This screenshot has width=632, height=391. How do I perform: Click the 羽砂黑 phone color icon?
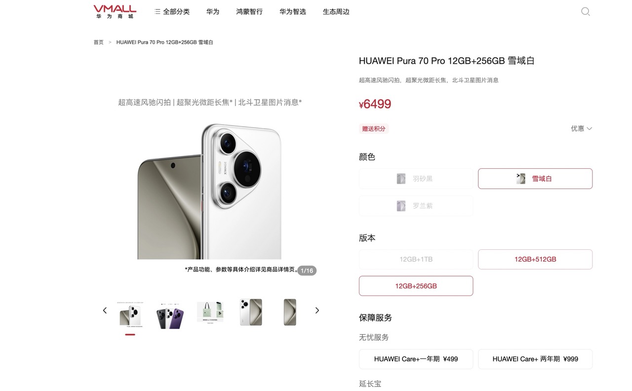(x=401, y=179)
